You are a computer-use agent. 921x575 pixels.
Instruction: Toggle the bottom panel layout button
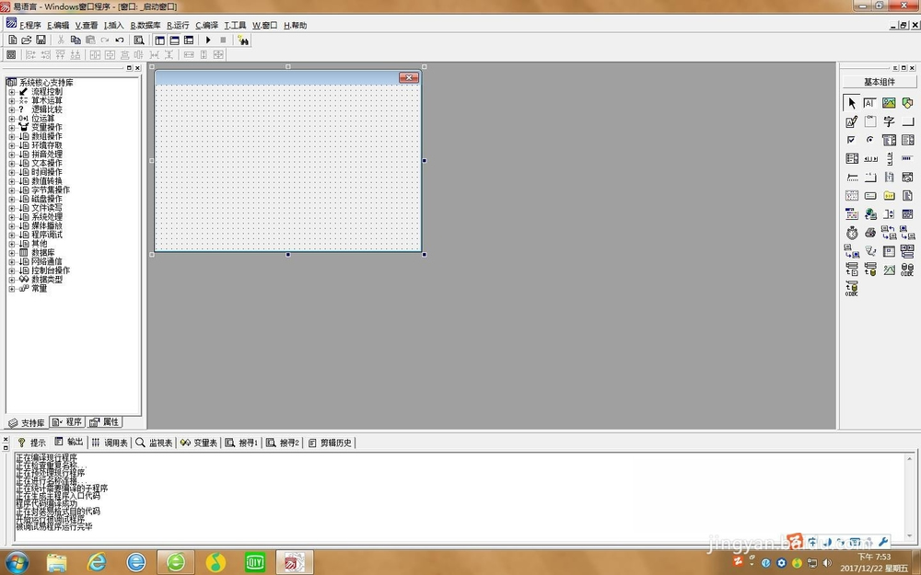point(174,40)
